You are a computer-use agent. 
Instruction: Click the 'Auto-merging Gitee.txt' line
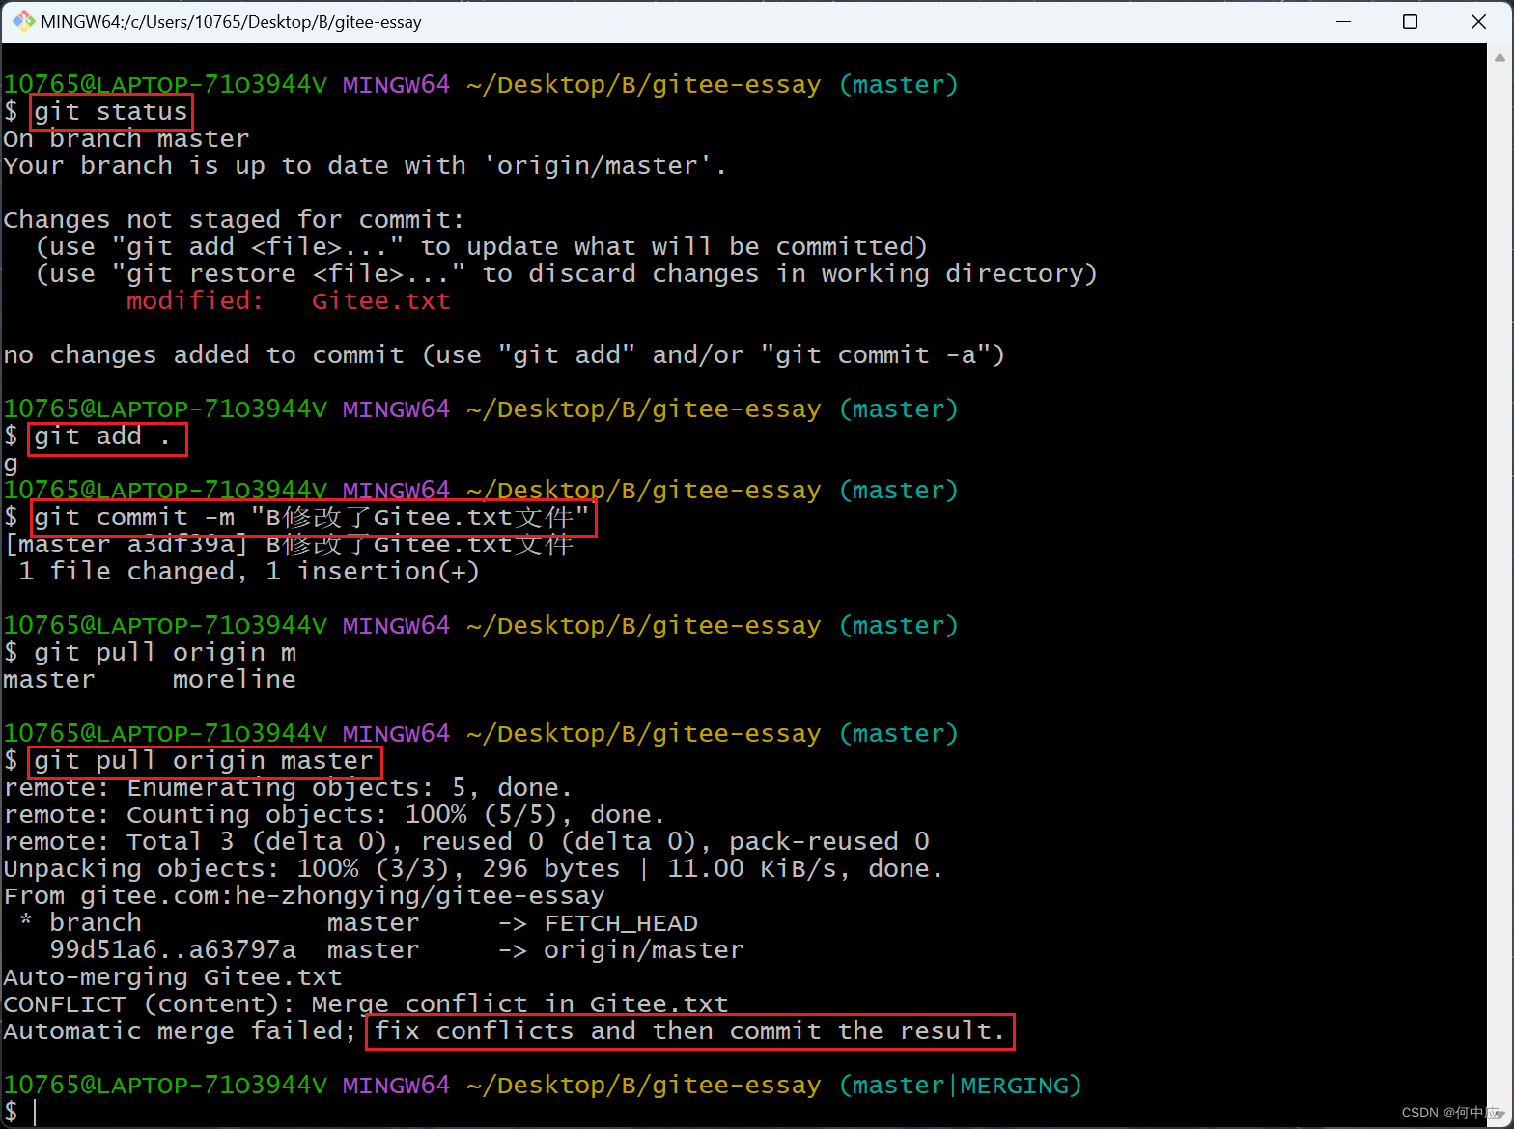[173, 977]
